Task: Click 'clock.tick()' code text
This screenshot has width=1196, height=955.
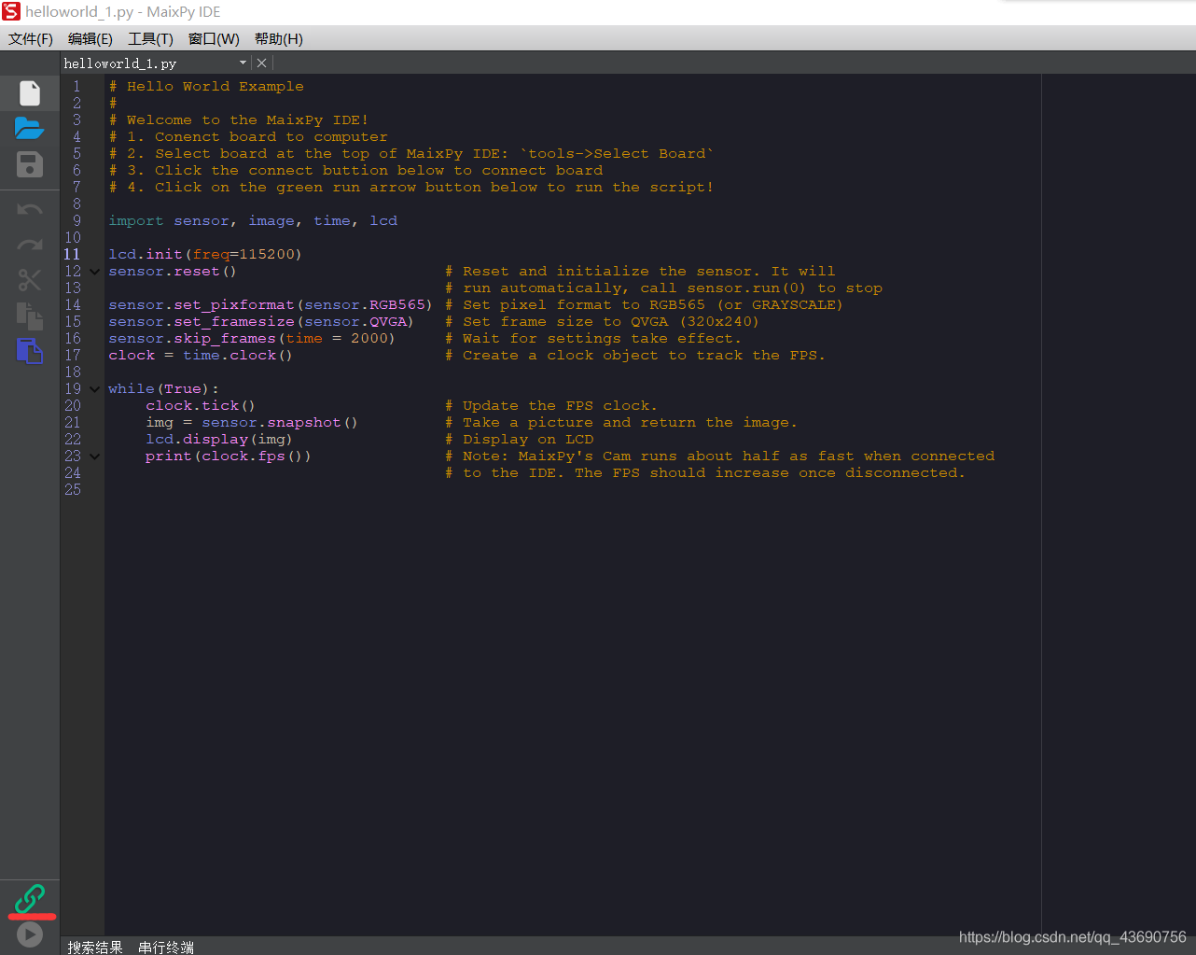Action: coord(201,406)
